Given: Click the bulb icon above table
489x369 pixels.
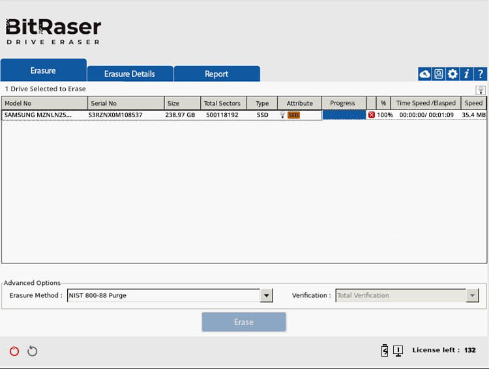Looking at the screenshot, I should coord(481,91).
